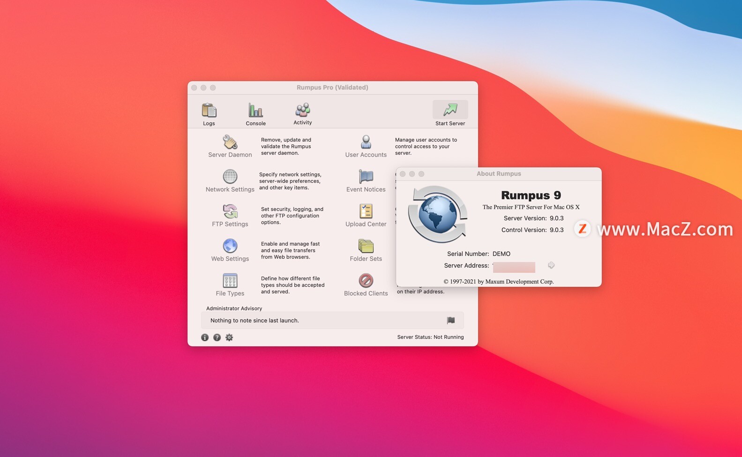Open Server Daemon settings icon
Image resolution: width=742 pixels, height=457 pixels.
pyautogui.click(x=230, y=142)
